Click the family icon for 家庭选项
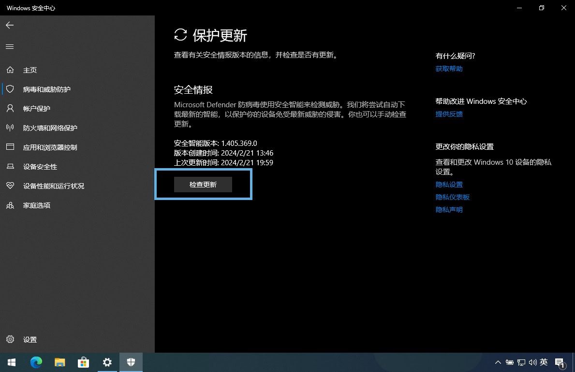Viewport: 575px width, 372px height. (10, 205)
